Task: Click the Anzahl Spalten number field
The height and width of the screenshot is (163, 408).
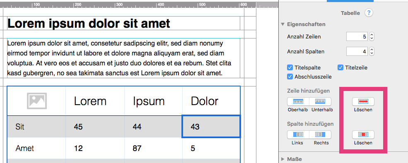Action: [x=357, y=51]
